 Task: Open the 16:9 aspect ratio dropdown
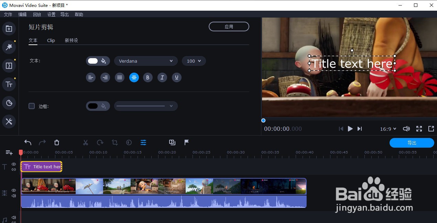[388, 129]
